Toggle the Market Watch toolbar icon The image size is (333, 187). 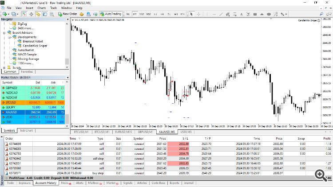tap(24, 14)
